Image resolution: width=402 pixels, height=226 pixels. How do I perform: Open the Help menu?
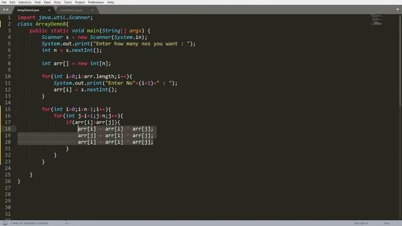111,3
